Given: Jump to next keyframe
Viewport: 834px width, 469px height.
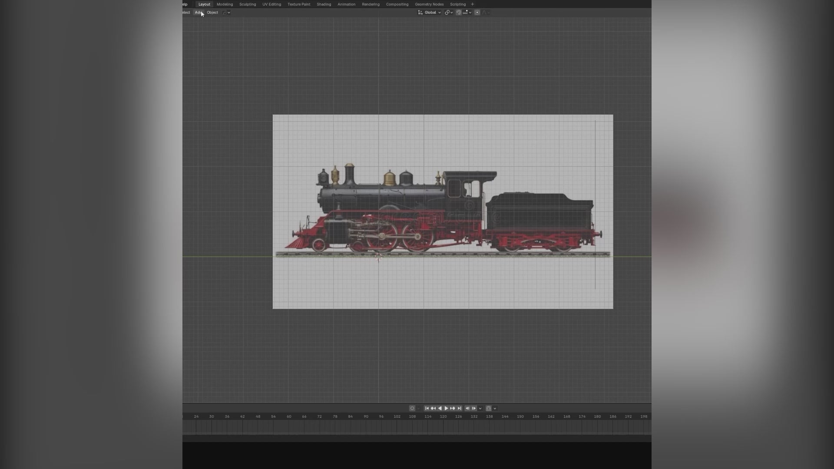Looking at the screenshot, I should 453,408.
